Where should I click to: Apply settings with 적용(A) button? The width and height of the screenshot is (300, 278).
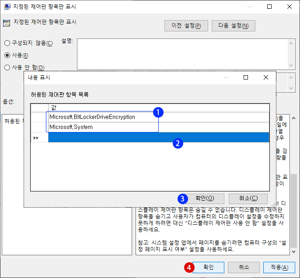[279, 267]
